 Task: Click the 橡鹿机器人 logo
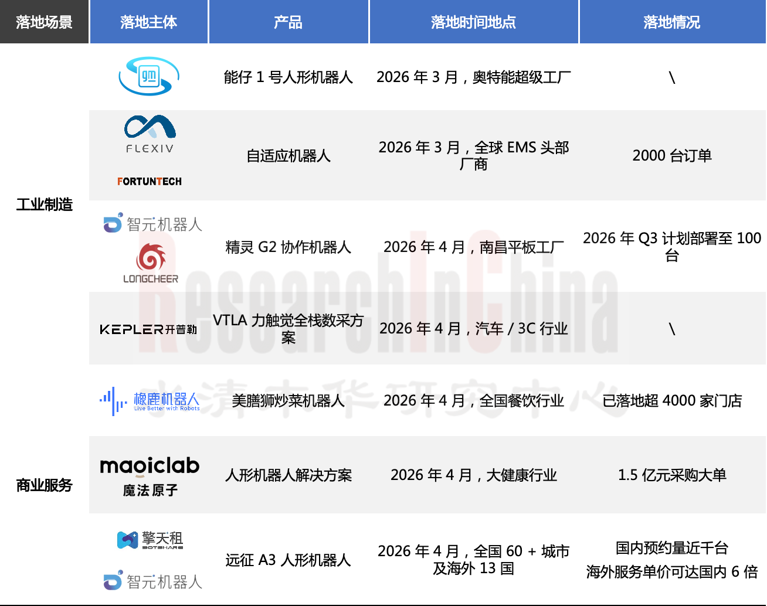(x=150, y=401)
